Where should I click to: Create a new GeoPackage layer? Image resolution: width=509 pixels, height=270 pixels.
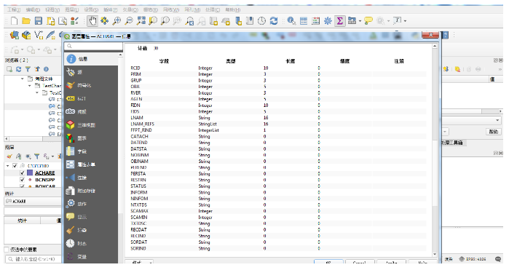(x=26, y=35)
